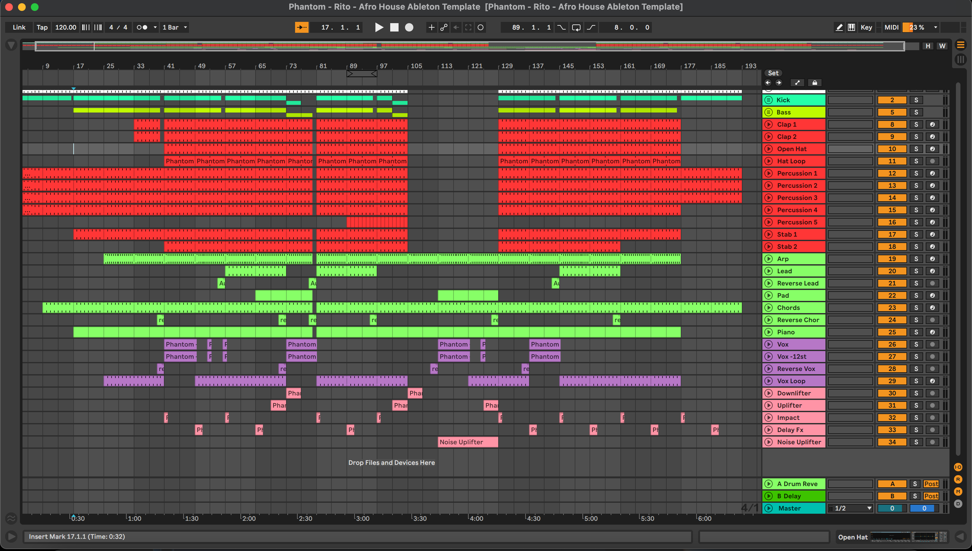Viewport: 972px width, 551px height.
Task: Toggle the Automation Arm link icon
Action: (x=444, y=27)
